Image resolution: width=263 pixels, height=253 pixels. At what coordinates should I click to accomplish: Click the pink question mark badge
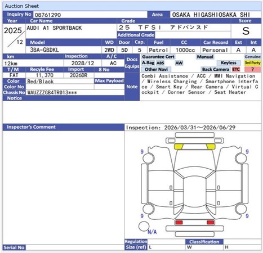(x=252, y=69)
